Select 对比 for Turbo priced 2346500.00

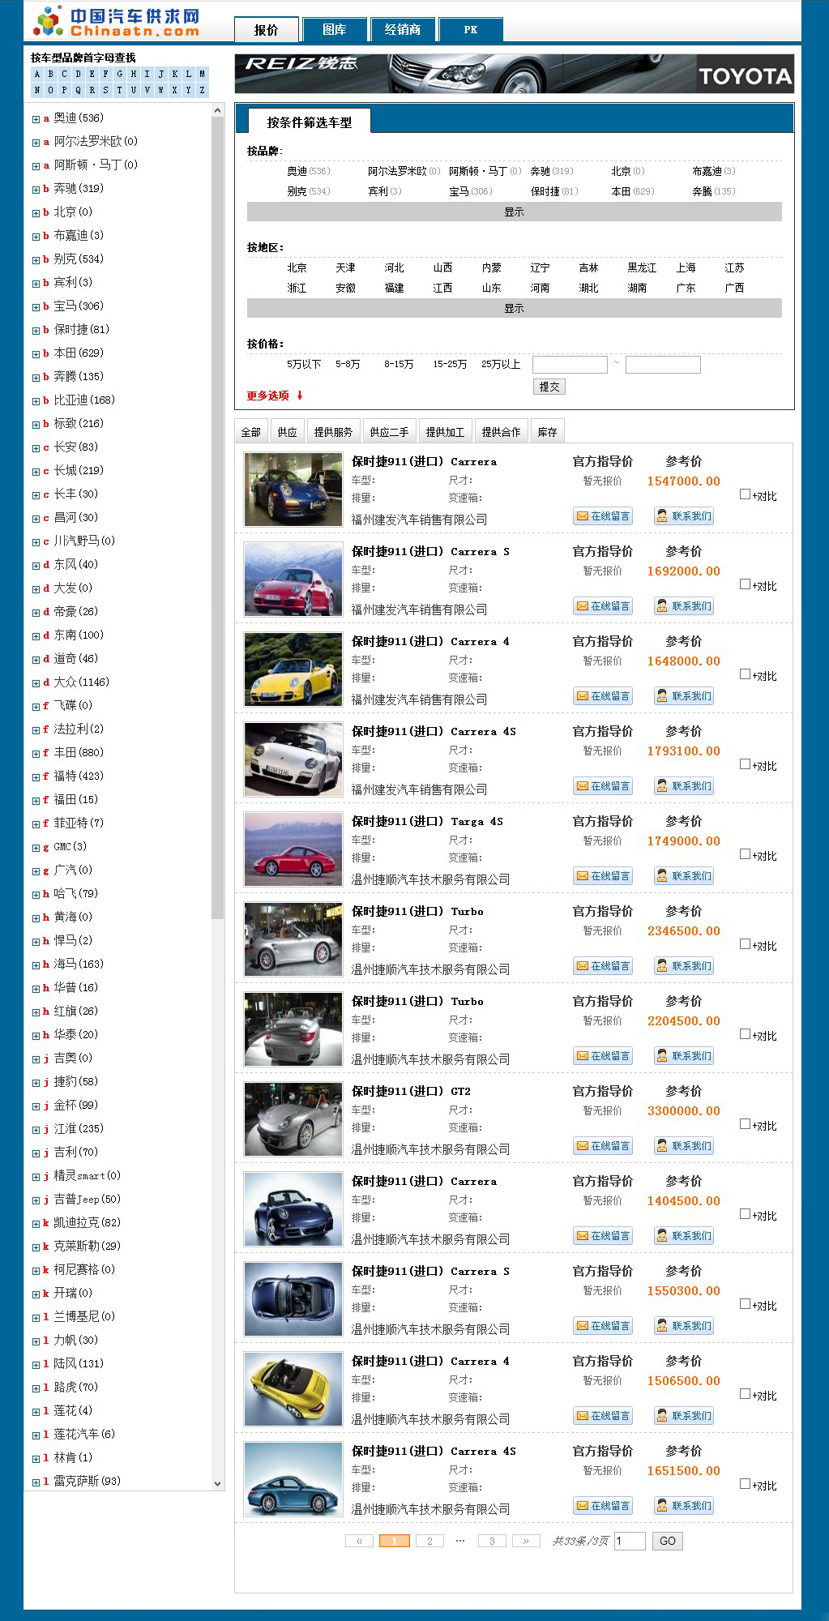(745, 944)
